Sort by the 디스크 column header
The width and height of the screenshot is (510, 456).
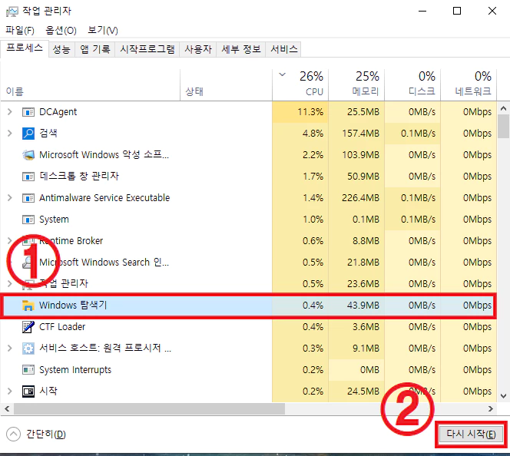(412, 84)
